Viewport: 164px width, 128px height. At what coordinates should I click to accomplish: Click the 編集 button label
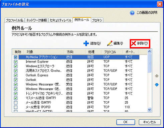pos(118,43)
